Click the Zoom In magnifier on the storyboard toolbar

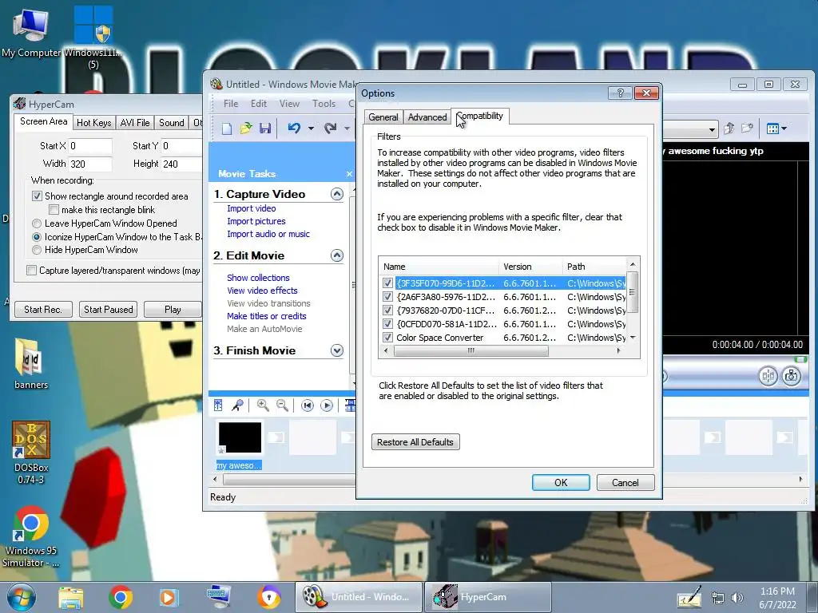coord(263,405)
